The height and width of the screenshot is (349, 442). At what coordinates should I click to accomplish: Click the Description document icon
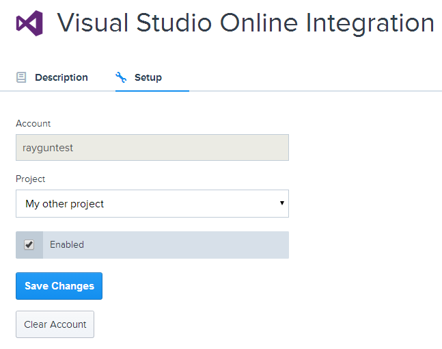pyautogui.click(x=21, y=77)
